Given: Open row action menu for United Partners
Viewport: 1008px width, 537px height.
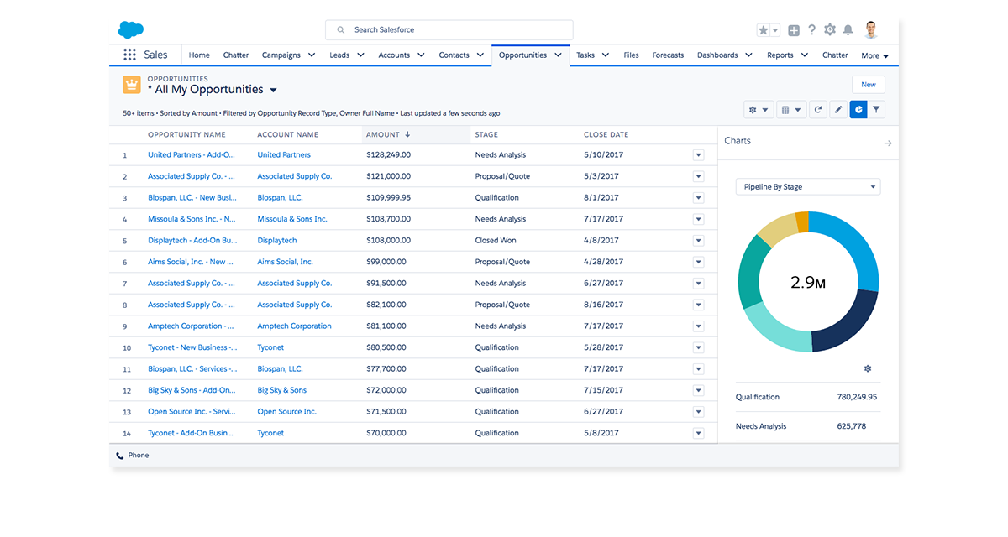Looking at the screenshot, I should (698, 155).
